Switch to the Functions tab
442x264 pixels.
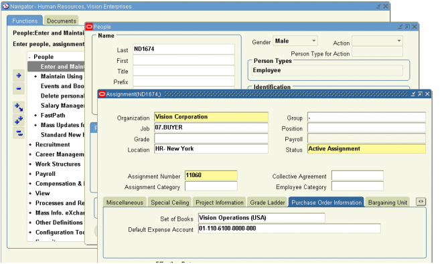tap(25, 21)
